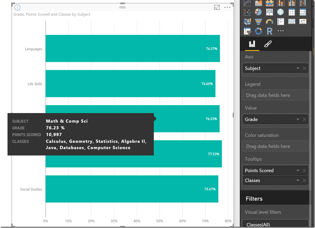
Task: Select the line chart visualization
Action: (247, 3)
